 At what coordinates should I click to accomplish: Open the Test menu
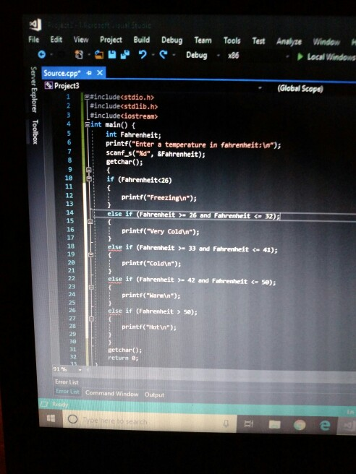click(x=258, y=40)
